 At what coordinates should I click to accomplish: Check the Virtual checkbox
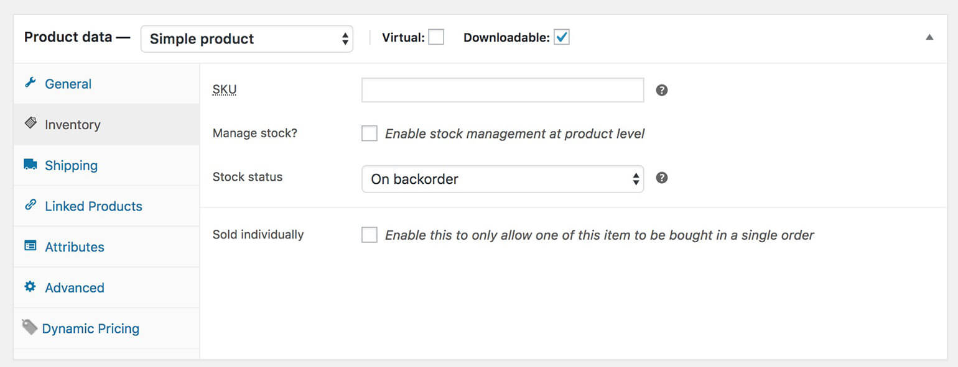(x=436, y=37)
